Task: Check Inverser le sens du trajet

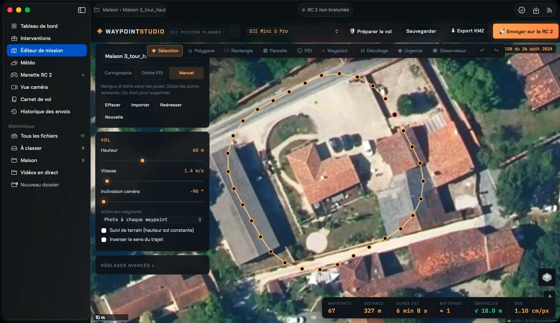Action: (x=104, y=239)
